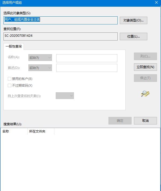161x191 pixels.
Task: Click the 名称 text input field
Action: (x=87, y=58)
